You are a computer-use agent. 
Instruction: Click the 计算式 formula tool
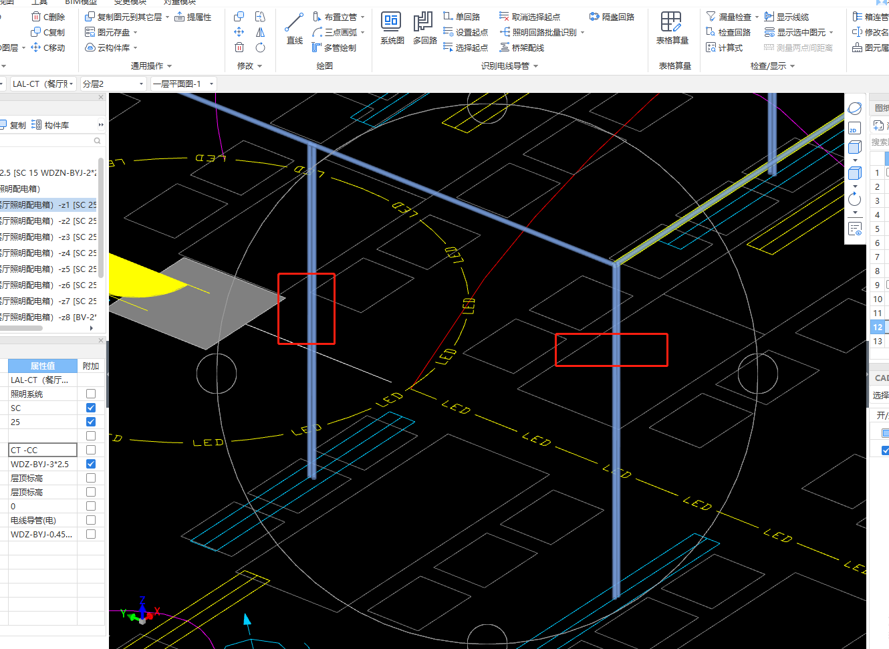coord(725,47)
